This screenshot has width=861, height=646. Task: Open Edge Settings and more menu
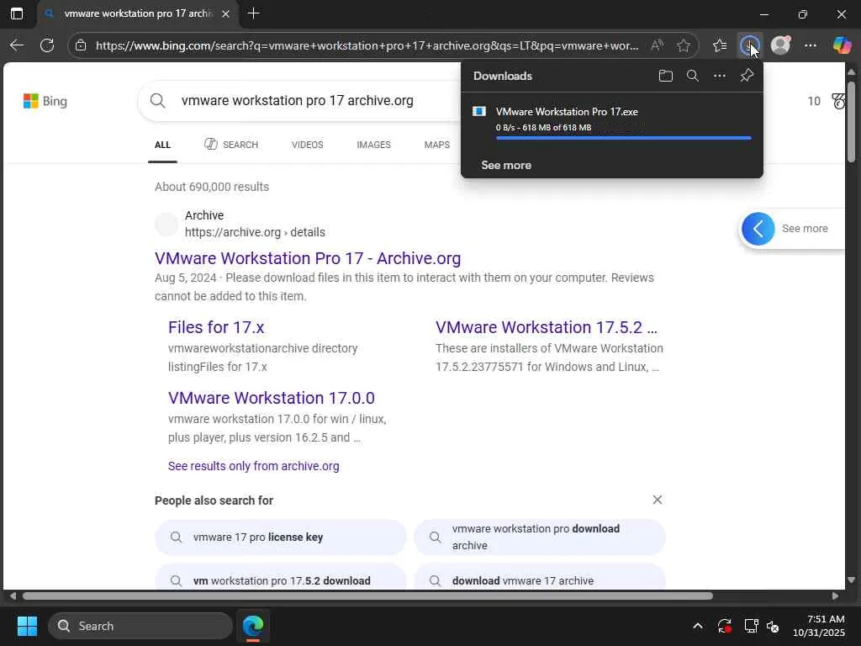click(x=811, y=45)
